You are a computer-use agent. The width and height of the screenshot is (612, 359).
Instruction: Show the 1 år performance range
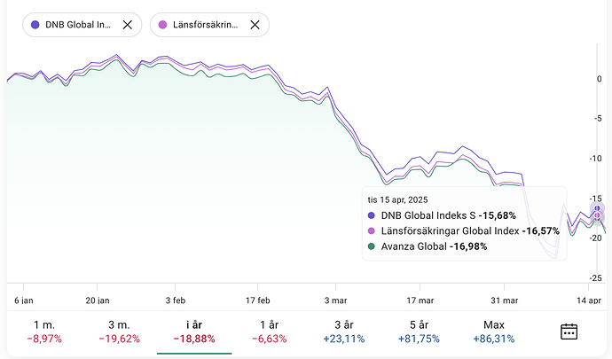270,332
